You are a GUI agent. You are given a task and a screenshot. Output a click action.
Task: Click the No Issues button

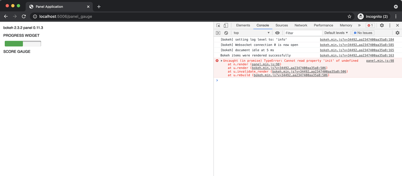coord(363,33)
